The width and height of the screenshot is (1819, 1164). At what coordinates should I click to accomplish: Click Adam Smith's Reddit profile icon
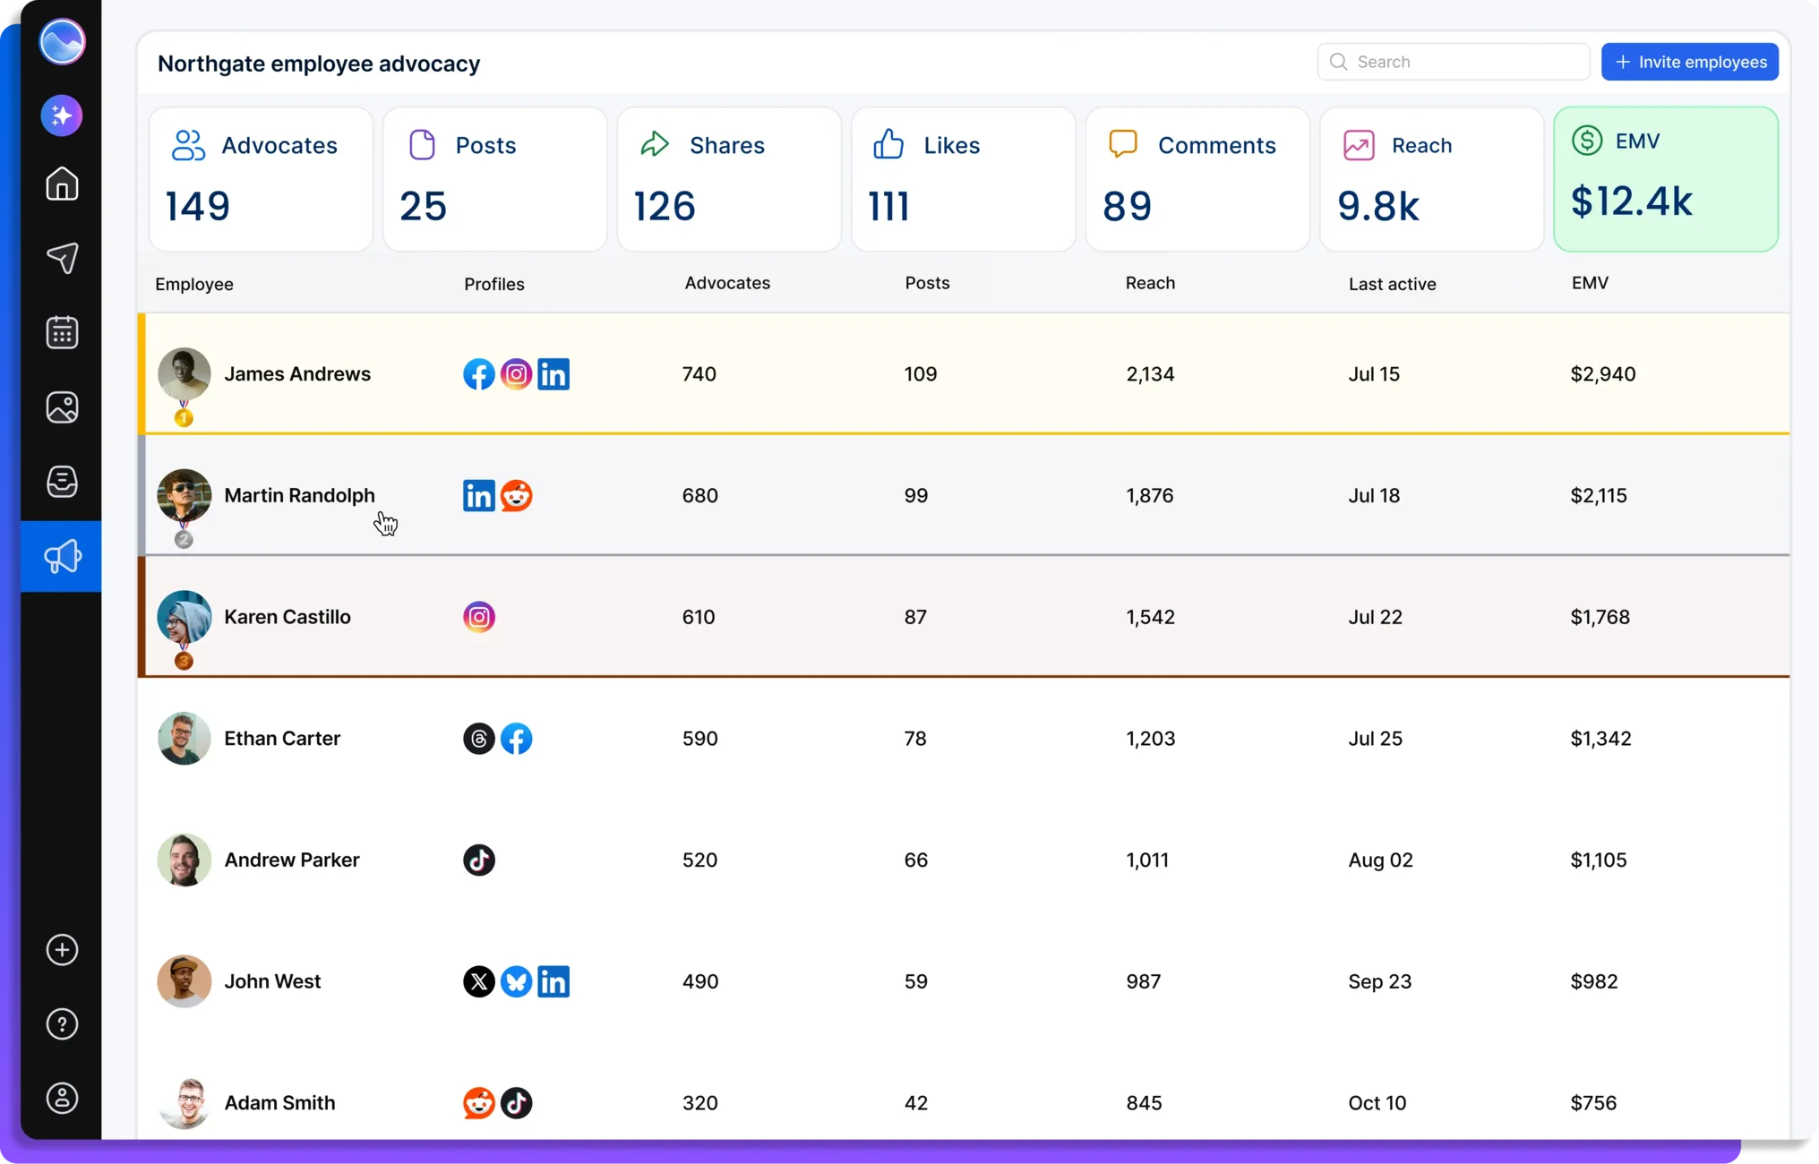(479, 1103)
